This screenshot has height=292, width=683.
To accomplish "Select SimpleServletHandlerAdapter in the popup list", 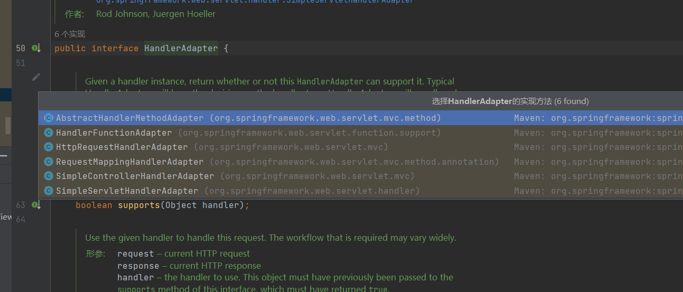I will tap(127, 191).
